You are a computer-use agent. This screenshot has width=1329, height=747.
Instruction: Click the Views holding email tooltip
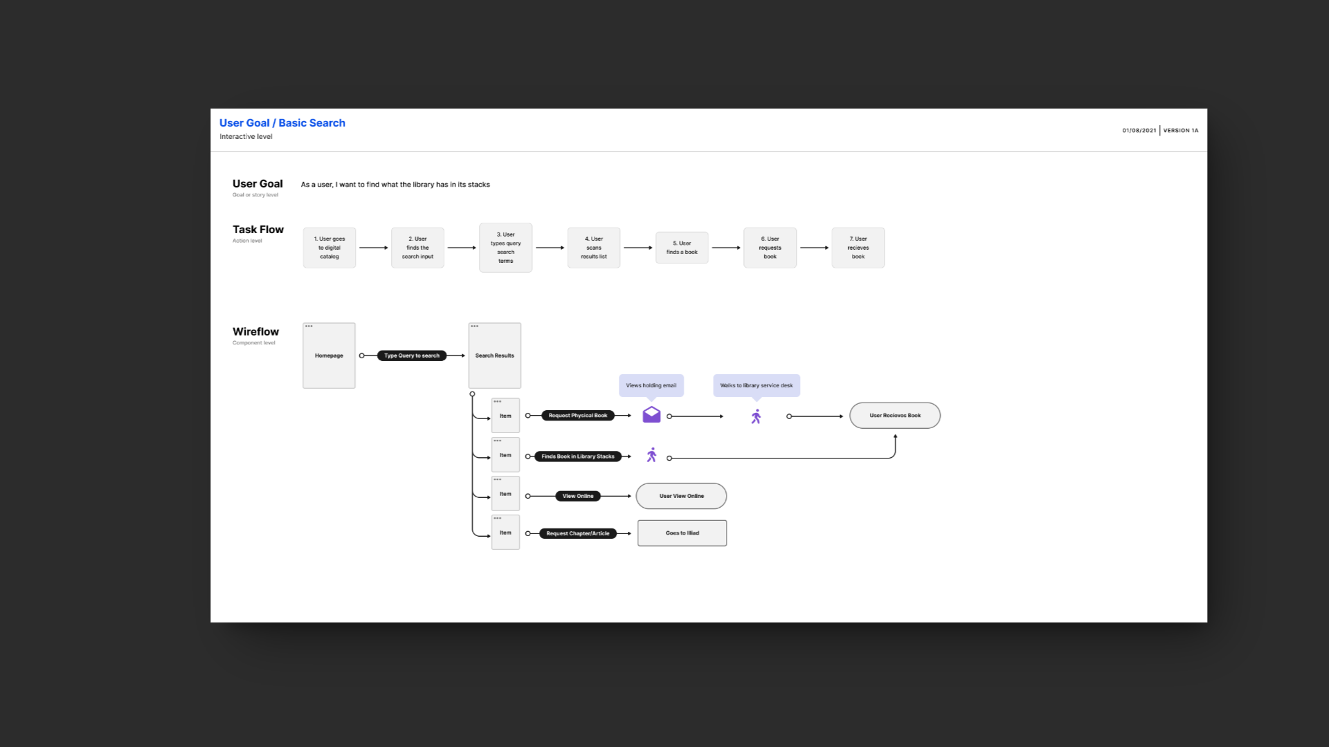651,385
